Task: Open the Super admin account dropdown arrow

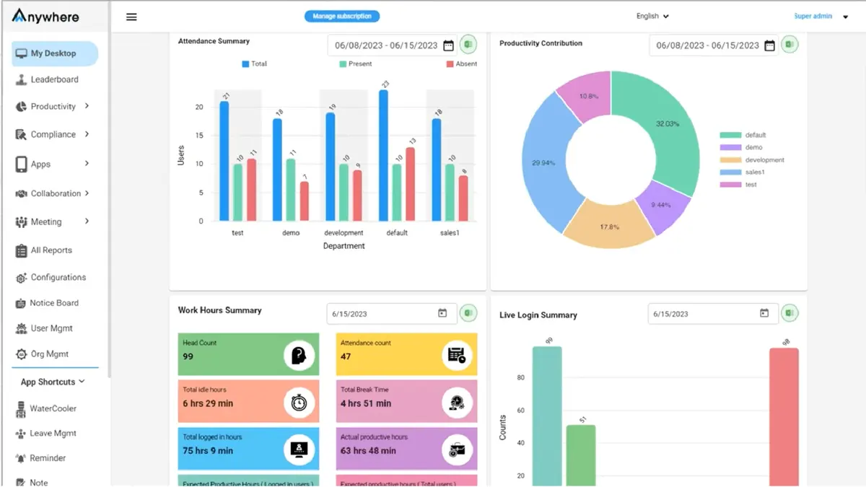Action: 846,17
